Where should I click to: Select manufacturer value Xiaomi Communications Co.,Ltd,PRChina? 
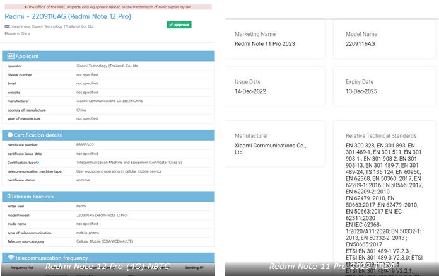109,101
